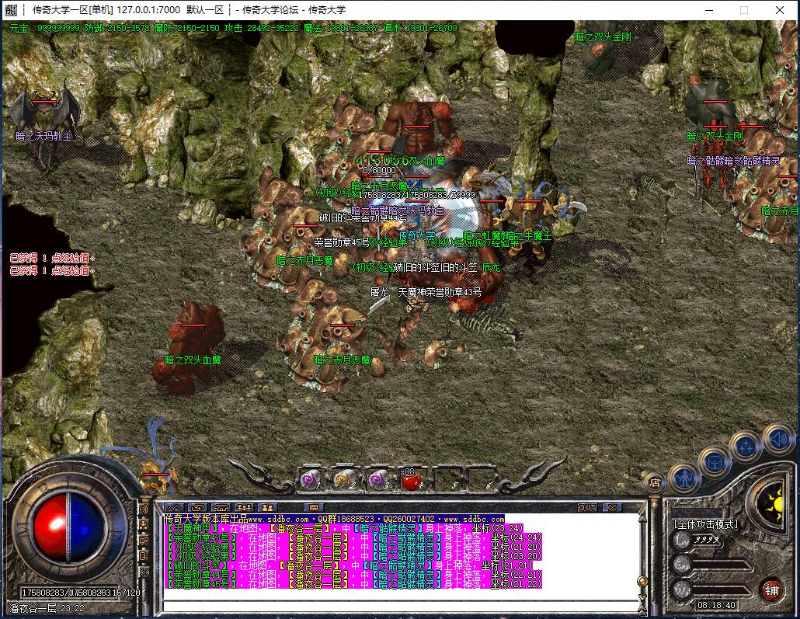Click the www.sddbc.com announcement line
Viewport: 800px width, 619px height.
pos(334,519)
